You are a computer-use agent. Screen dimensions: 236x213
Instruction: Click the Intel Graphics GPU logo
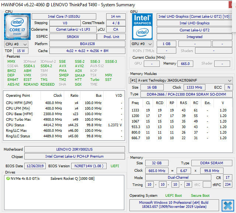click(x=142, y=27)
